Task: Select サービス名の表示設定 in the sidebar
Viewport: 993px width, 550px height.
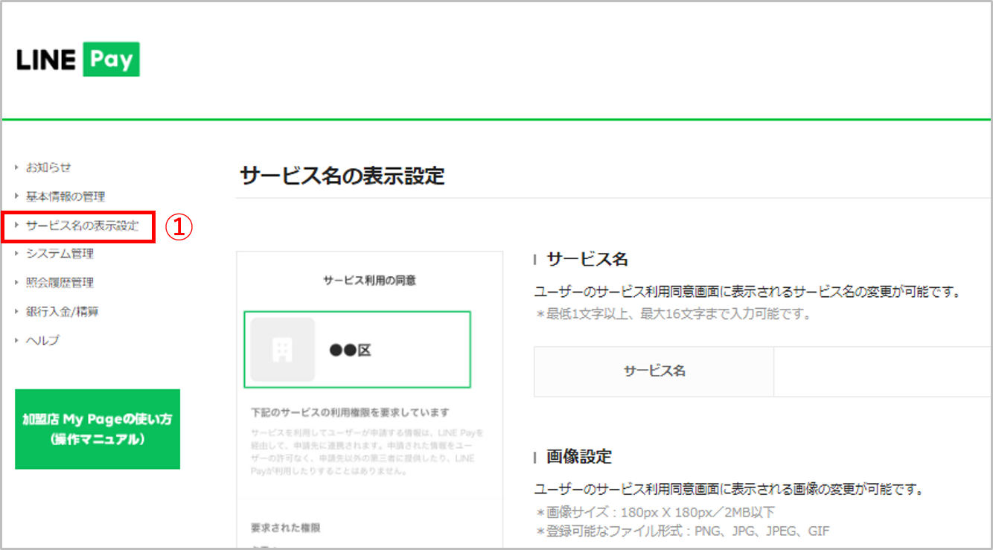Action: 82,226
